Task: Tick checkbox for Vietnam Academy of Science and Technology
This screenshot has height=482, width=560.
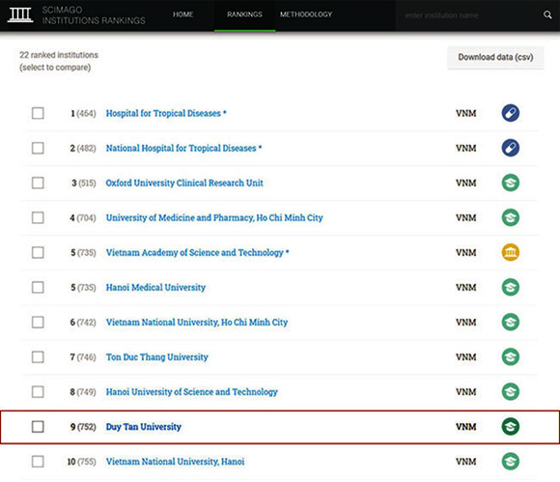Action: click(38, 253)
